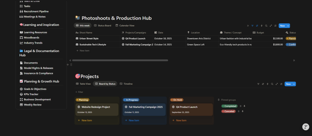Click sort icon in Photoshoots database toolbar
Screen dimensions: 312x136
click(x=257, y=26)
